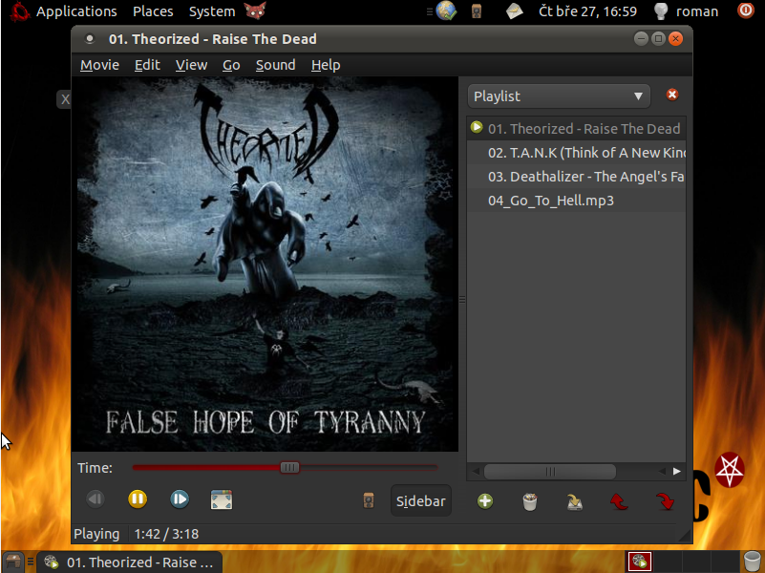Move playlist item down
765x573 pixels.
tap(665, 501)
